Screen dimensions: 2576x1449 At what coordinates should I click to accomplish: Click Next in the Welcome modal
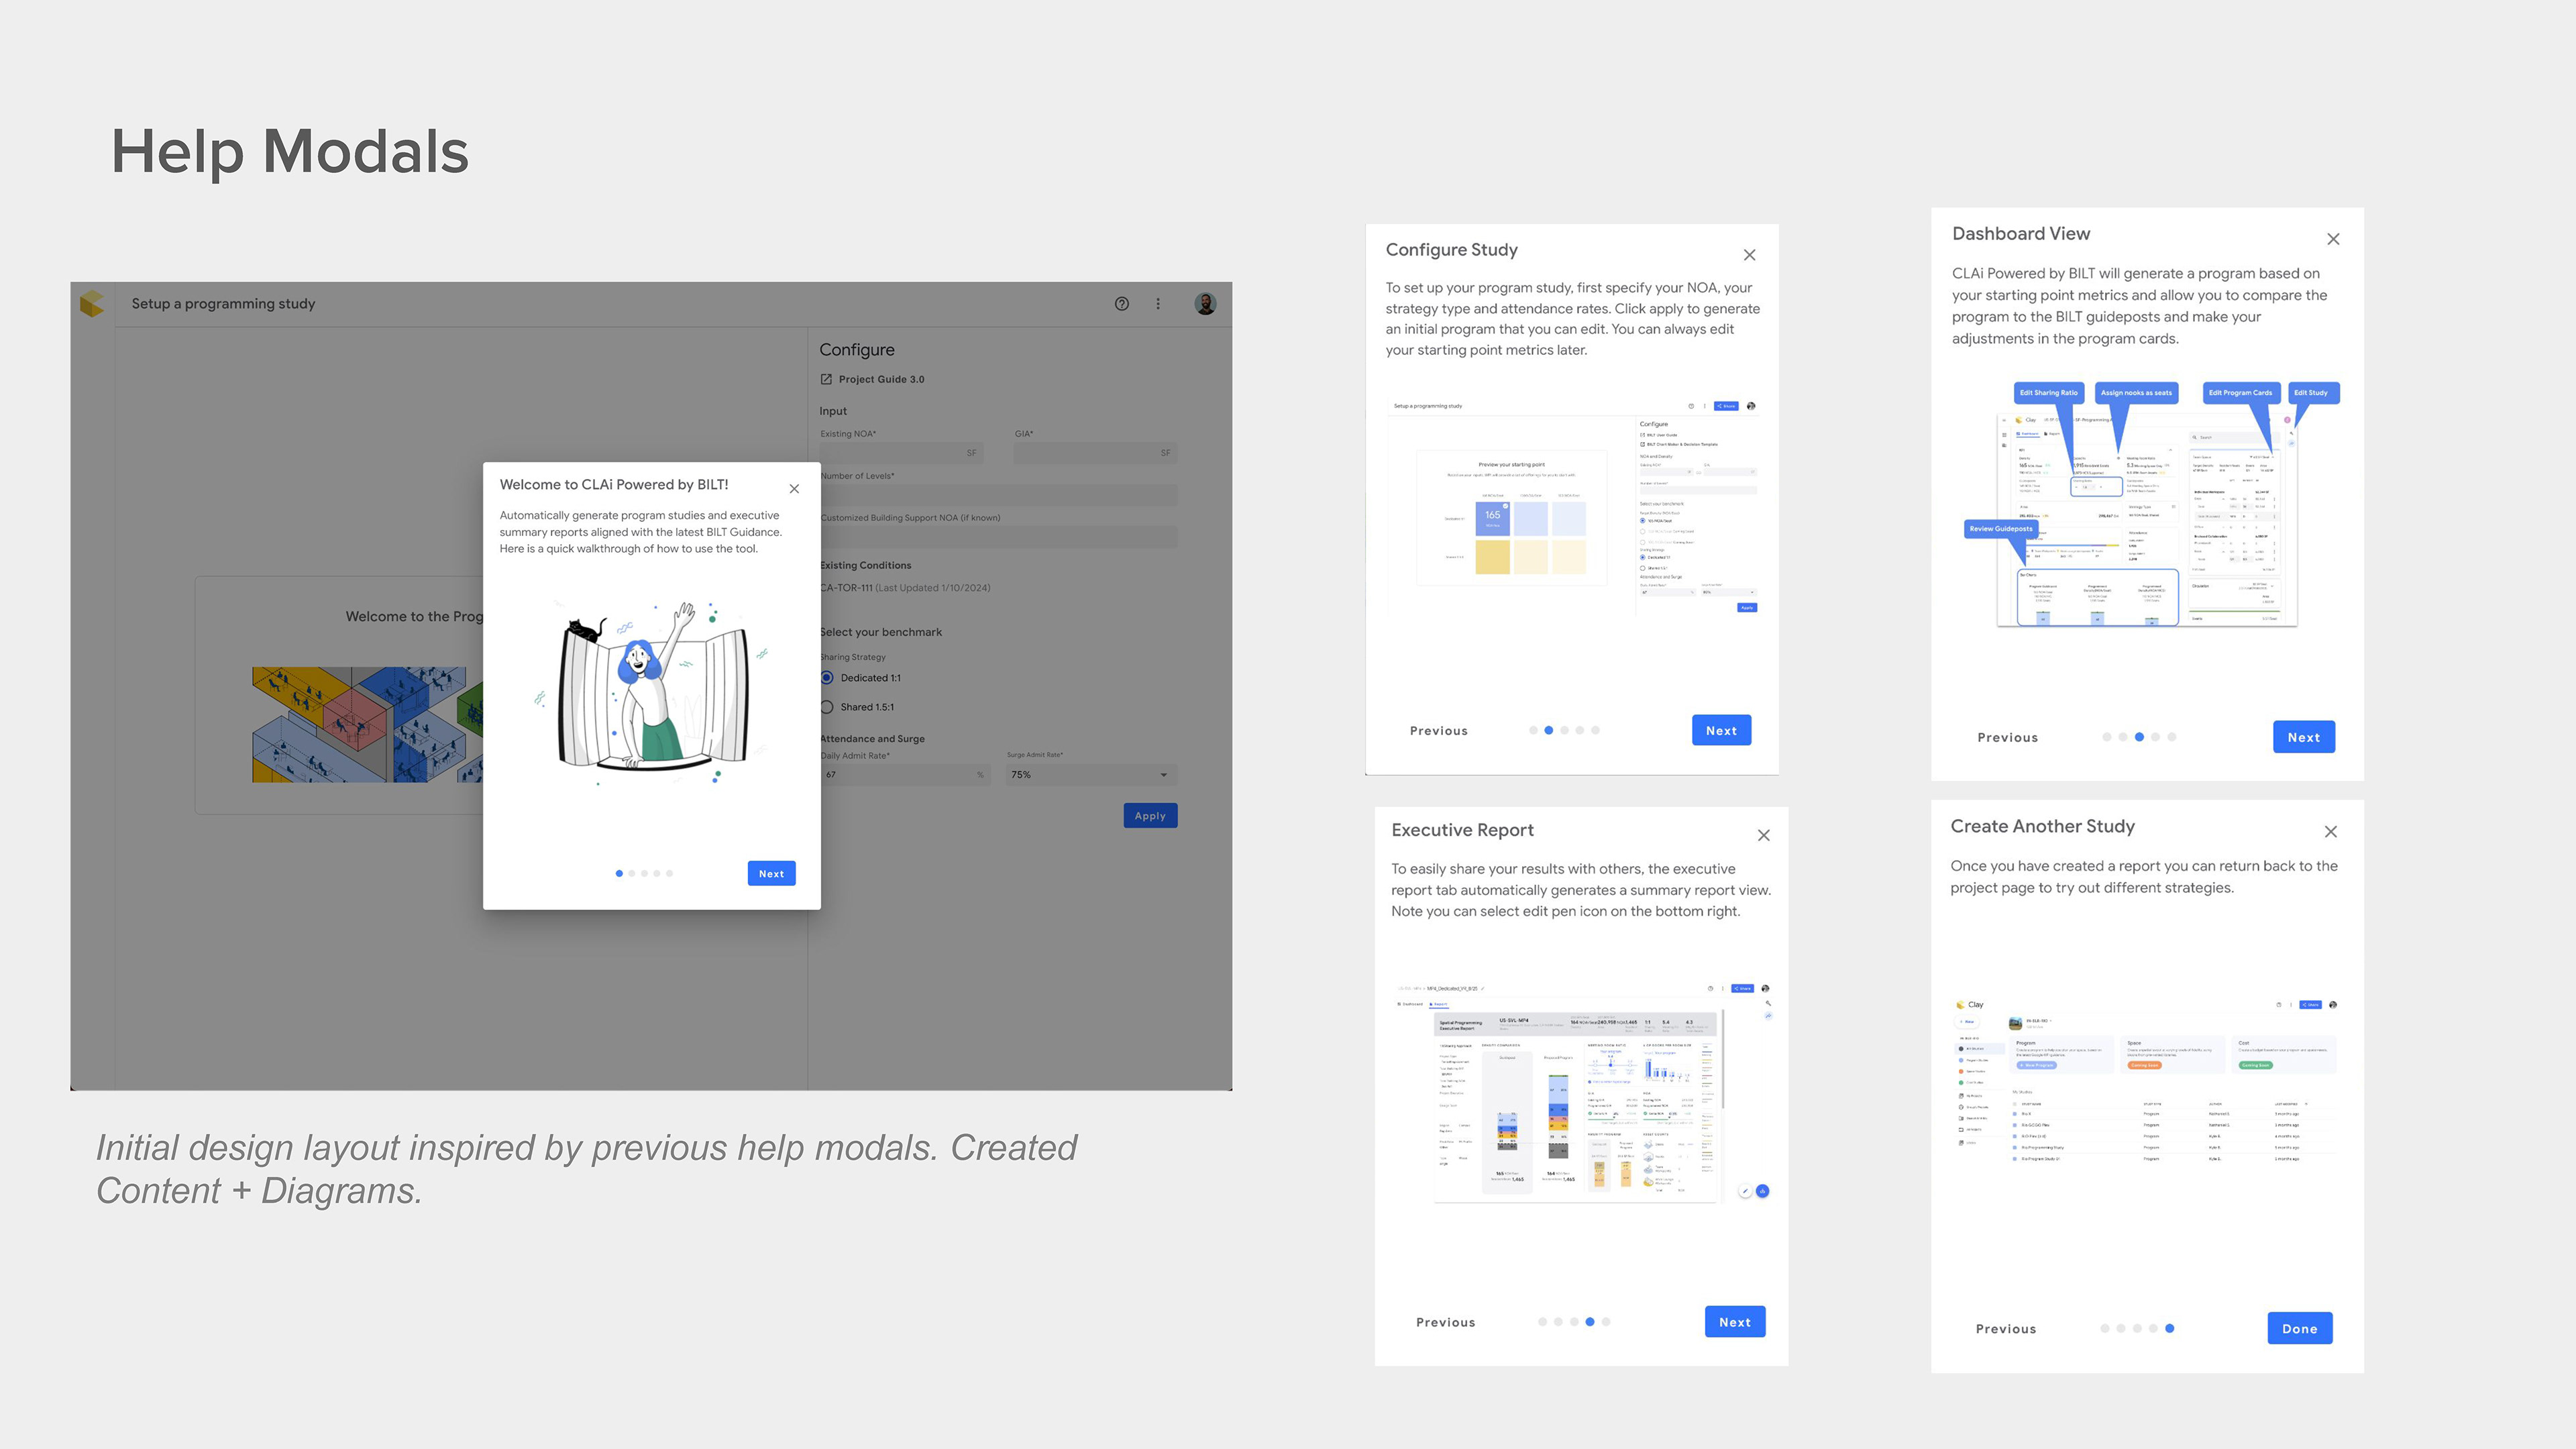(x=771, y=873)
